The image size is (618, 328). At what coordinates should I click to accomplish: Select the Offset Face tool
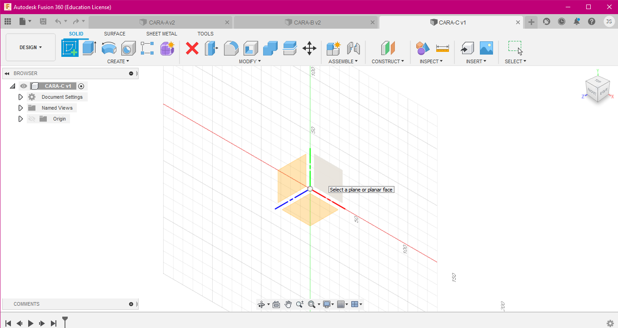tap(289, 48)
